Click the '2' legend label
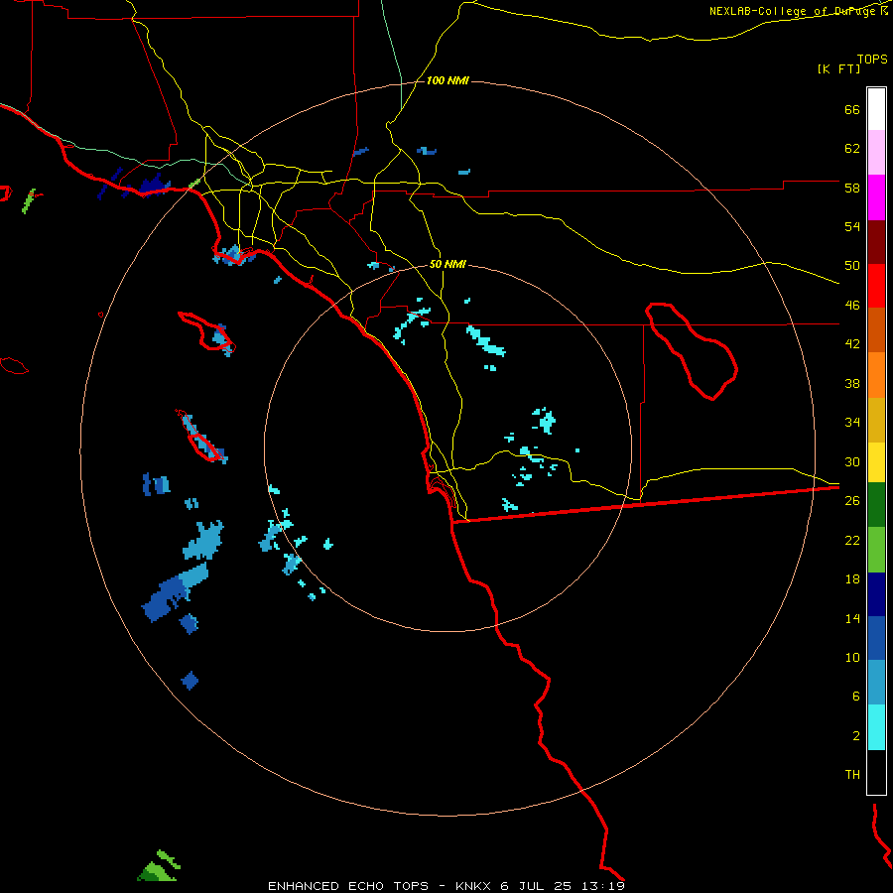The height and width of the screenshot is (893, 893). [856, 736]
